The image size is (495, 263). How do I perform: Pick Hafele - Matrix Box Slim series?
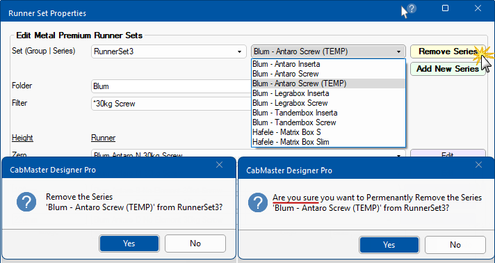328,142
